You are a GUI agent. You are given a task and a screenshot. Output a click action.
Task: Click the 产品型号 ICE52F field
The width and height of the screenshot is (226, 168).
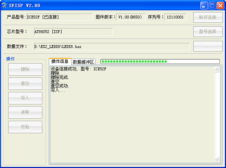point(59,17)
